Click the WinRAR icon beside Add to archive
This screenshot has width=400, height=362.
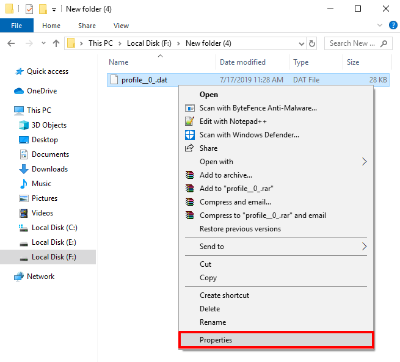(x=189, y=175)
